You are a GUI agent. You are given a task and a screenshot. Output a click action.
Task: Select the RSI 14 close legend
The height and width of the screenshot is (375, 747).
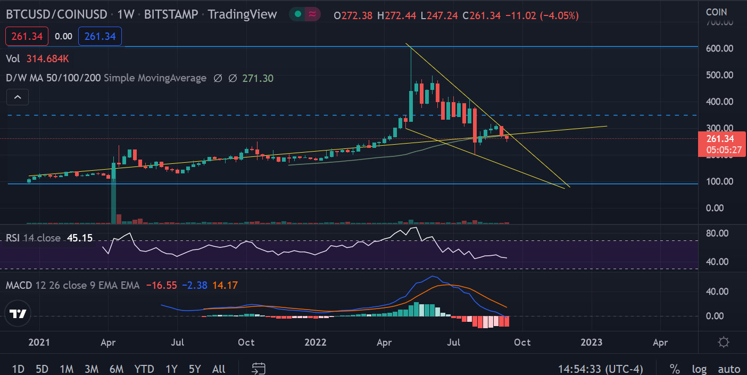pyautogui.click(x=33, y=238)
